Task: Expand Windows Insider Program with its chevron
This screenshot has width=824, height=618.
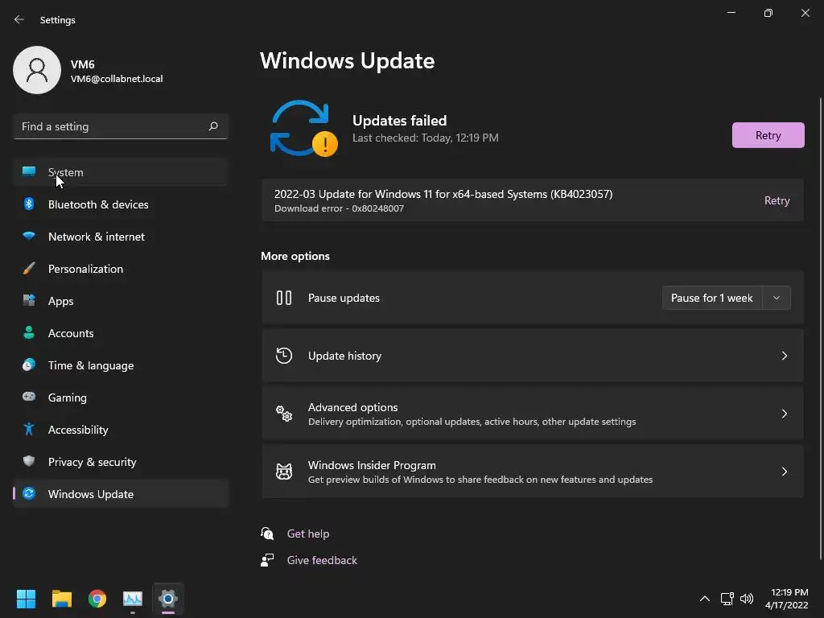Action: [x=784, y=472]
